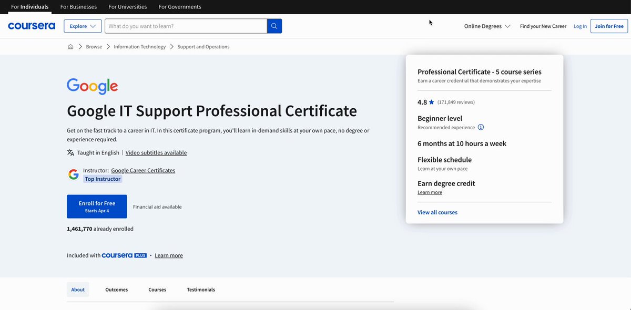The width and height of the screenshot is (631, 310).
Task: Open Learn more under Earn degree credit
Action: (430, 192)
